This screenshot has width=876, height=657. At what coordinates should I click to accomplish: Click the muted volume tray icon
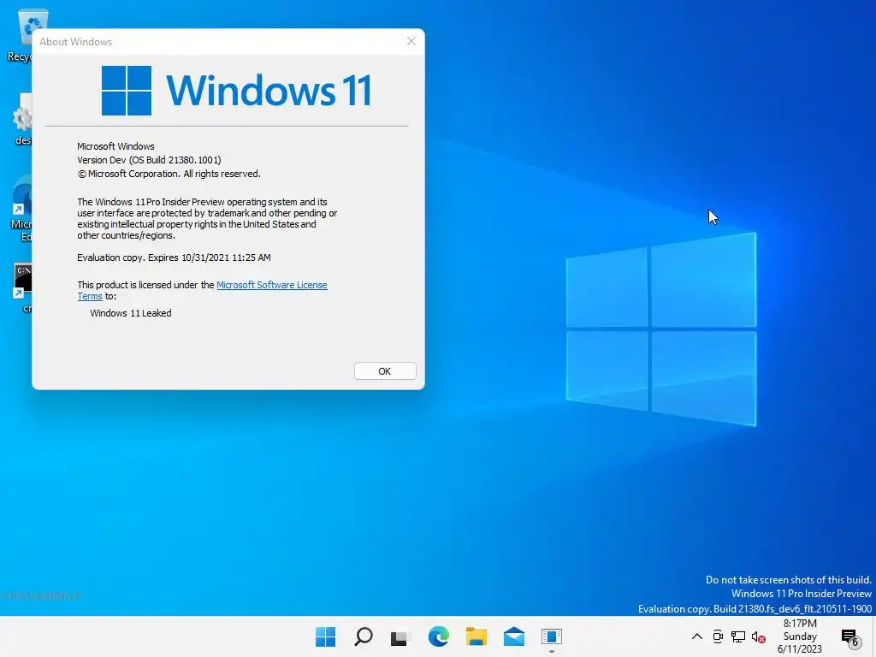(x=758, y=636)
